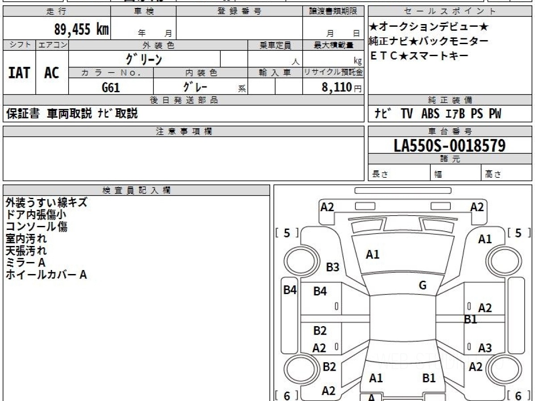Click the color code G61
Screen dimensions: 535x401
(111, 87)
